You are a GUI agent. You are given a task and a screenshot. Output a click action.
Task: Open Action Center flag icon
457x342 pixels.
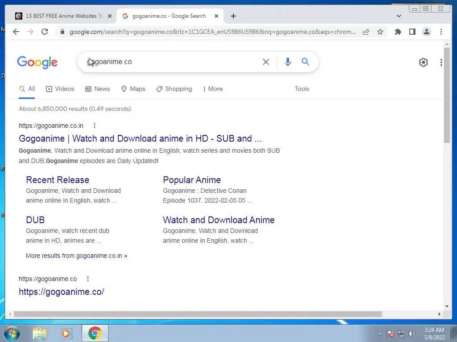point(391,334)
